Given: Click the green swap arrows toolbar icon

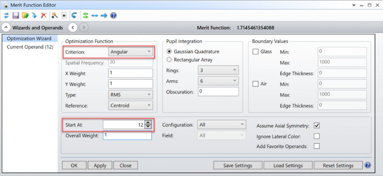Looking at the screenshot, I should (85, 16).
